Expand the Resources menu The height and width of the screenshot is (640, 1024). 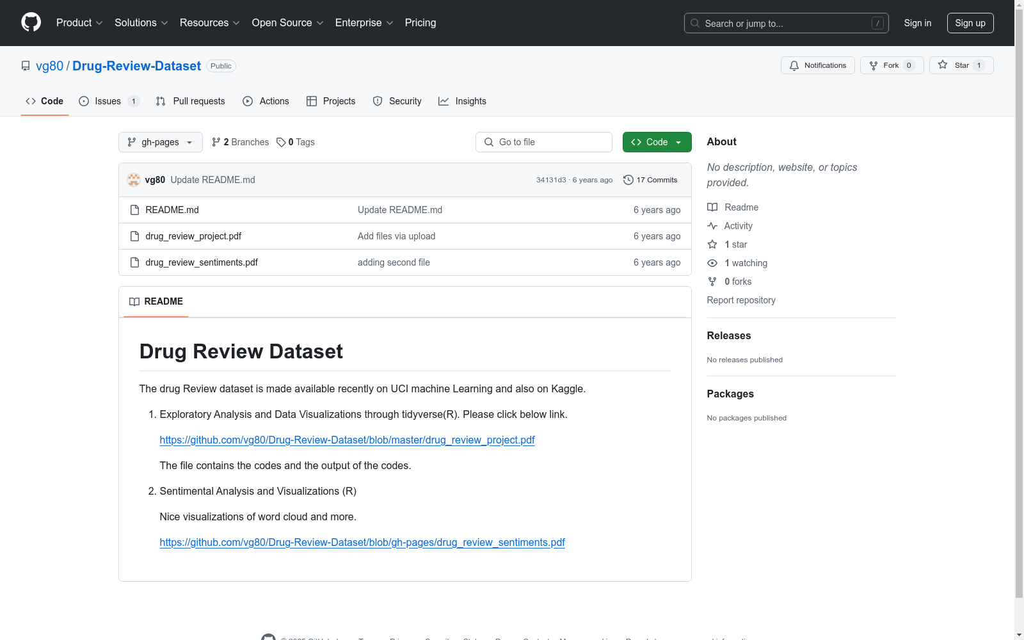pyautogui.click(x=210, y=22)
